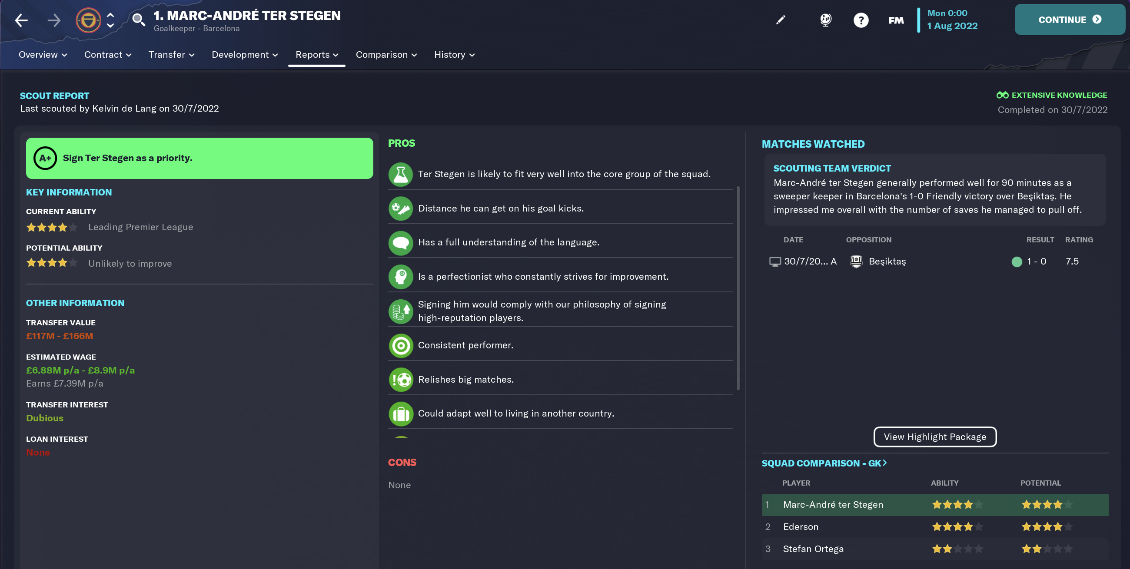Click the Continue button
The image size is (1130, 569).
tap(1069, 20)
